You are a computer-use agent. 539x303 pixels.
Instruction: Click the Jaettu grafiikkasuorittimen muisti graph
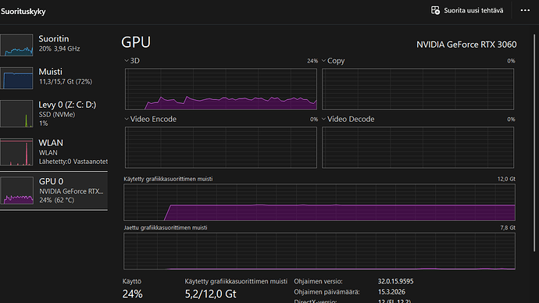319,251
